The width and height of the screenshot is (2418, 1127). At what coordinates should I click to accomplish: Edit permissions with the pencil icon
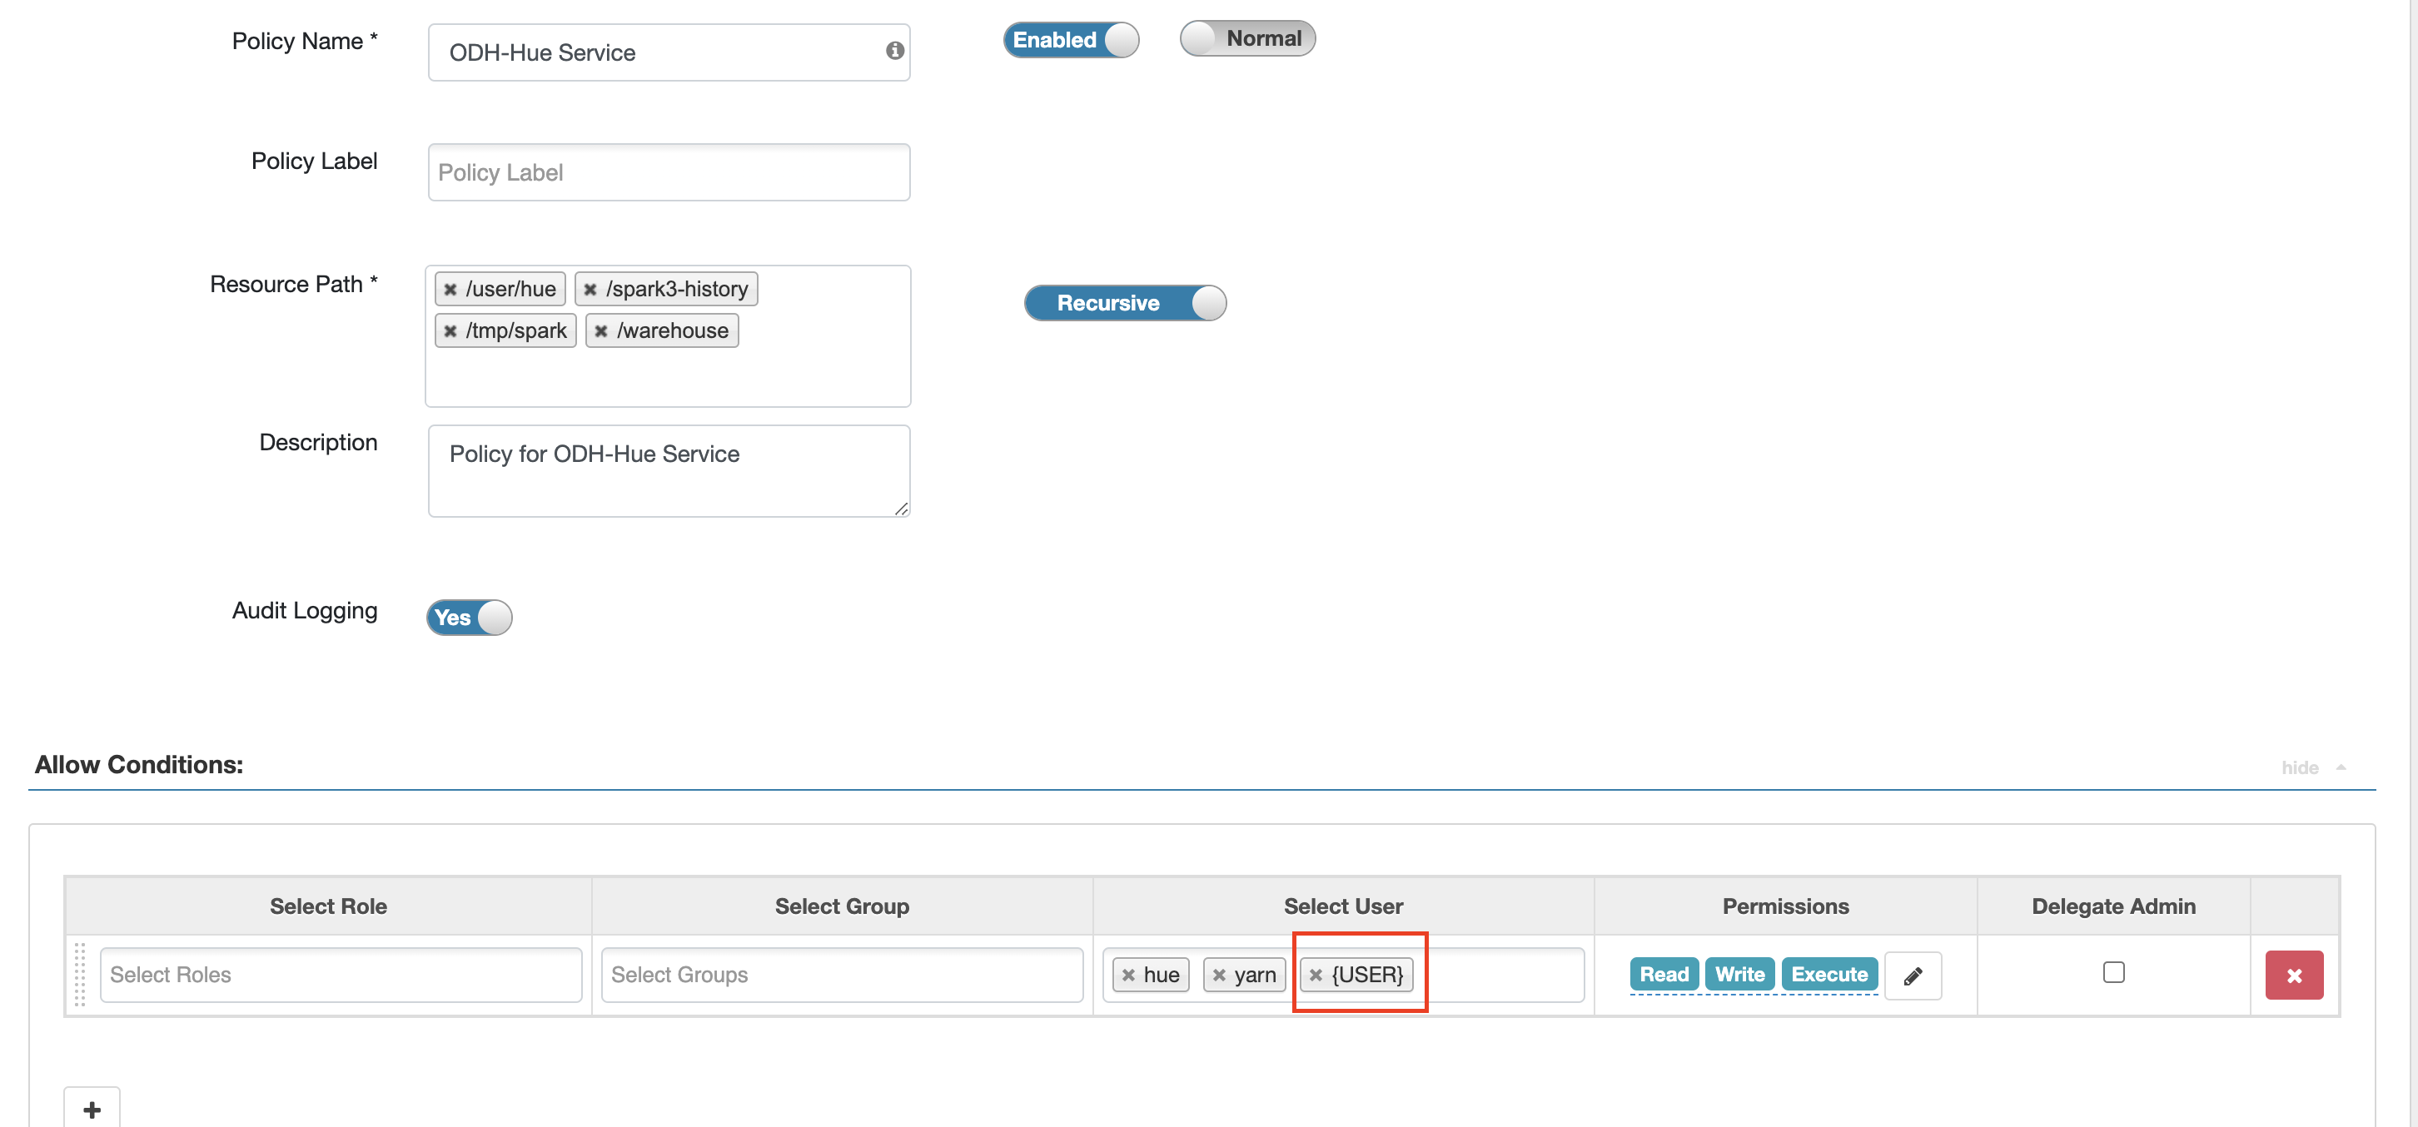pyautogui.click(x=1912, y=976)
